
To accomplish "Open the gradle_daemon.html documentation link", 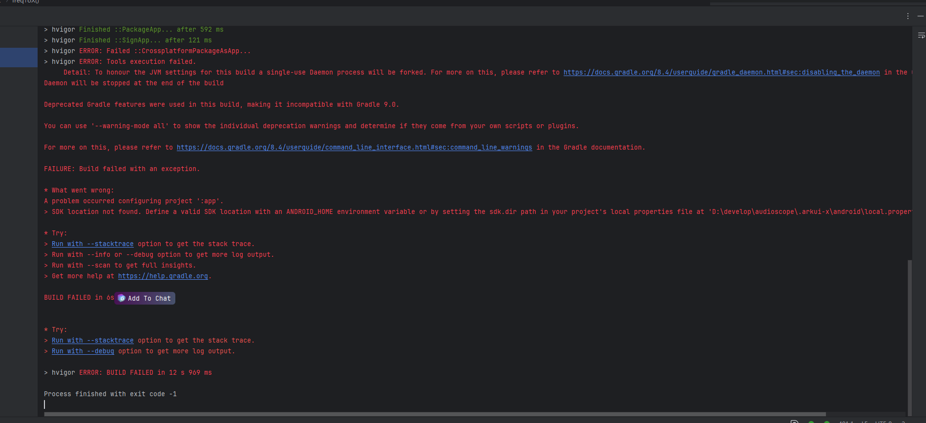I will click(x=721, y=73).
